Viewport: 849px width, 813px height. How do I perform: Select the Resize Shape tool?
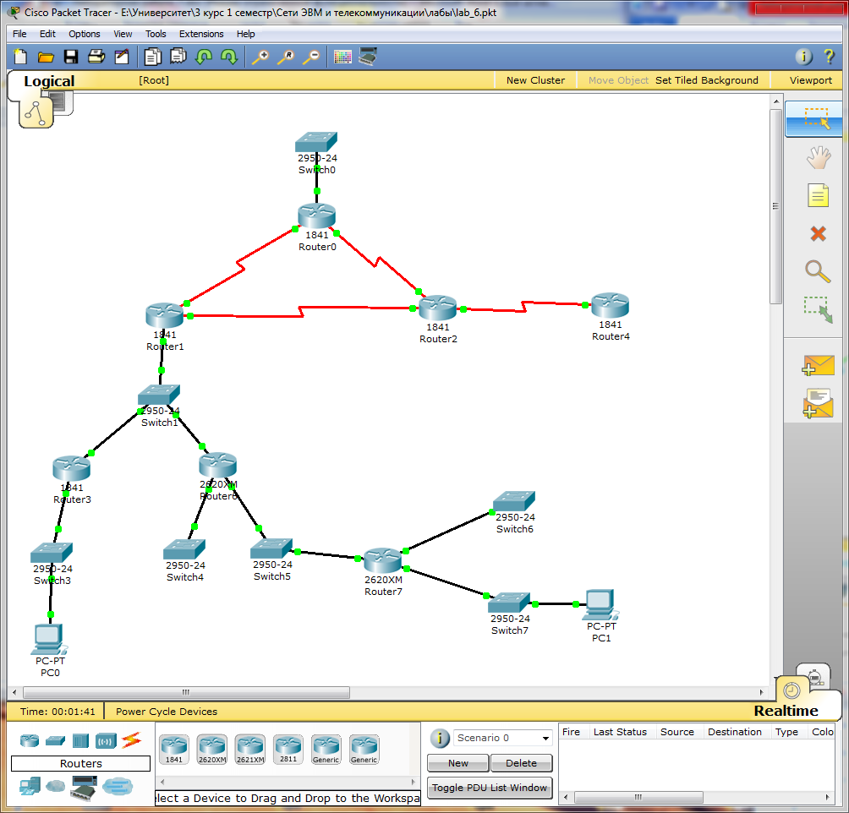819,309
